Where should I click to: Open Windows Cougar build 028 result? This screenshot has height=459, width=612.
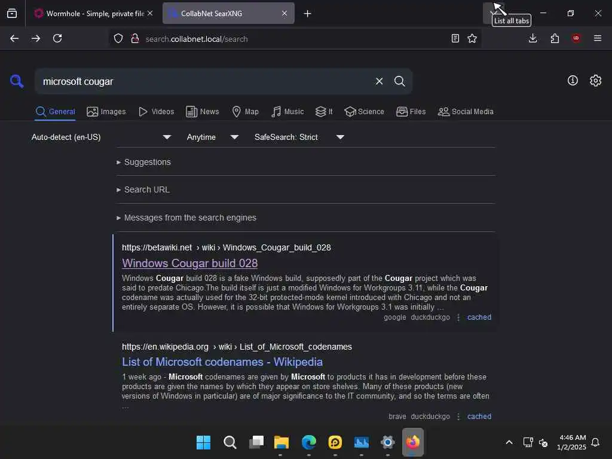(x=189, y=263)
